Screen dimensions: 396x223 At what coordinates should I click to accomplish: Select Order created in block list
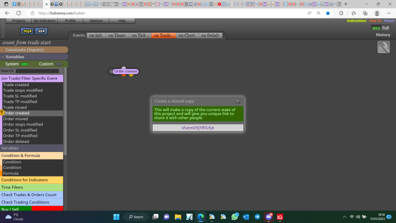33,113
